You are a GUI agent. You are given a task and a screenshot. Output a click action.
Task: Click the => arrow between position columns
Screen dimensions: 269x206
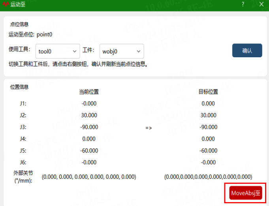coord(149,128)
